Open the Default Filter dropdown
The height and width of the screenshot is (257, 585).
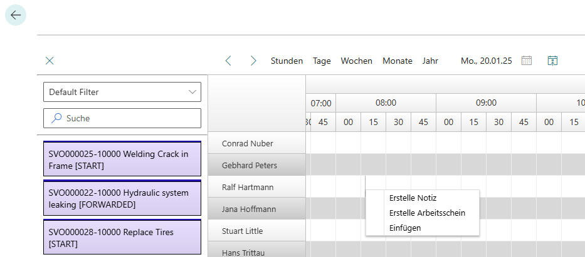click(122, 92)
